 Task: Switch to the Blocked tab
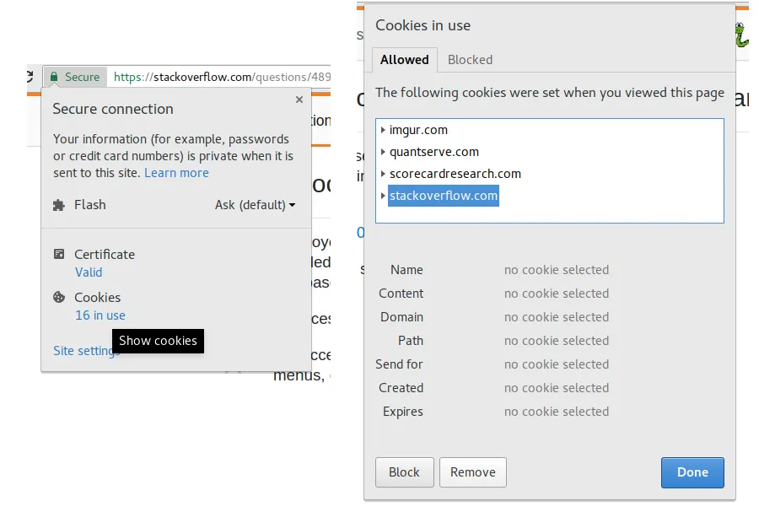(x=470, y=60)
